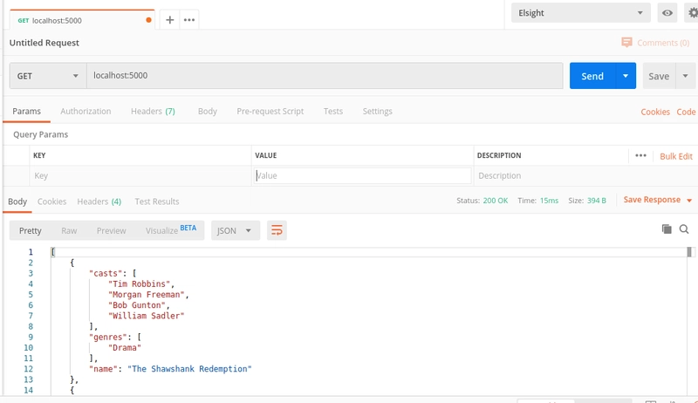Image resolution: width=698 pixels, height=403 pixels.
Task: Click "The Shawshank Redemption" value in the response
Action: coord(189,369)
